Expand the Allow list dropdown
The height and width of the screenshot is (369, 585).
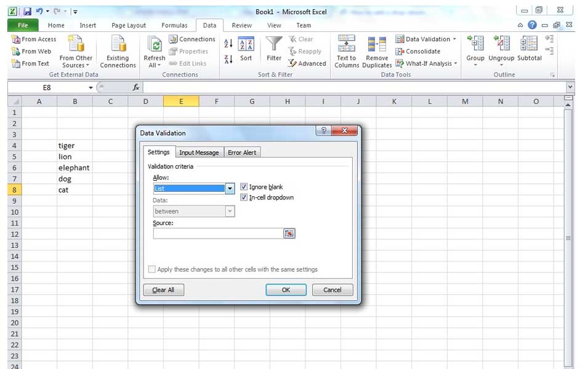pos(230,189)
